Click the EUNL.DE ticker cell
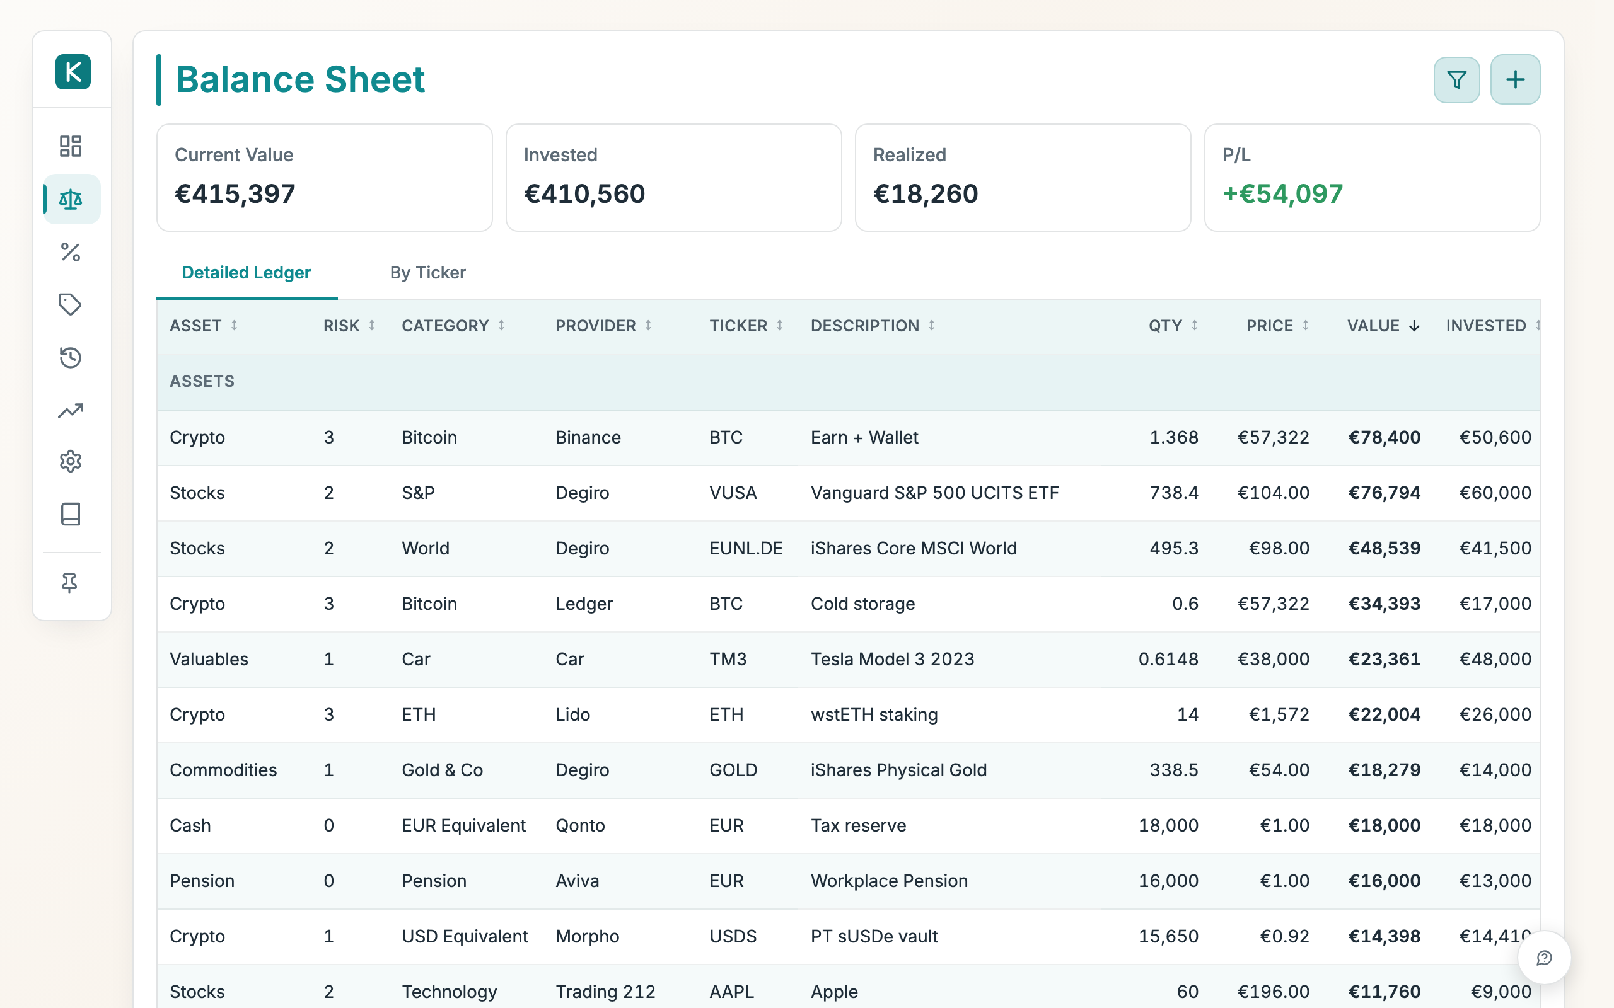This screenshot has height=1008, width=1614. 746,548
